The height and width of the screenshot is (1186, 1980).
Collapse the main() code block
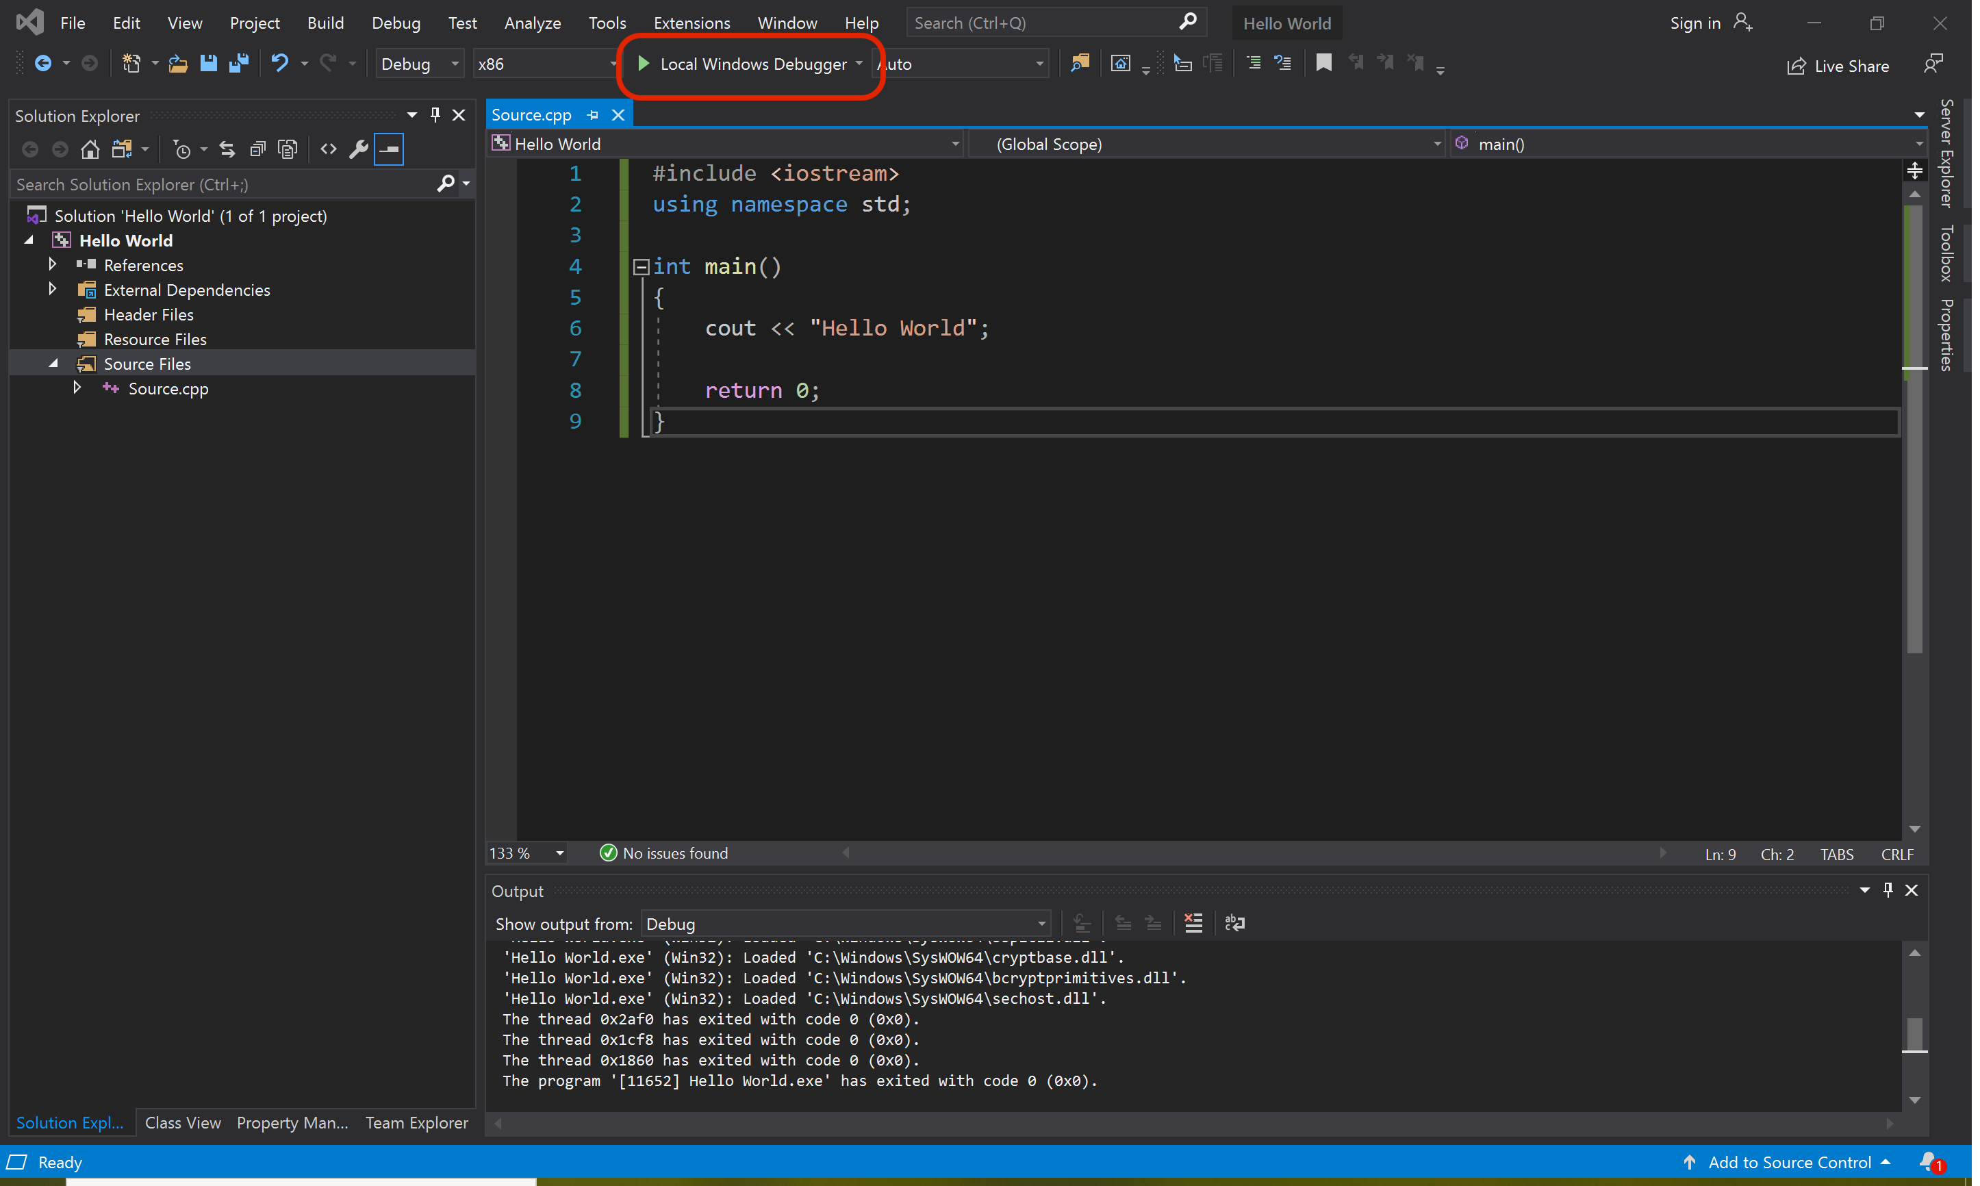point(641,267)
